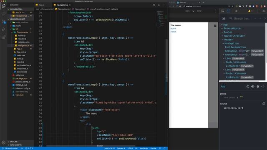Open the Explorer view in activity bar

coord(4,6)
